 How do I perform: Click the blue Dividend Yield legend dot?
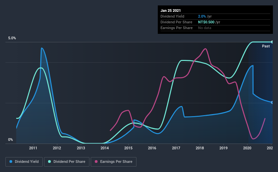(x=11, y=162)
